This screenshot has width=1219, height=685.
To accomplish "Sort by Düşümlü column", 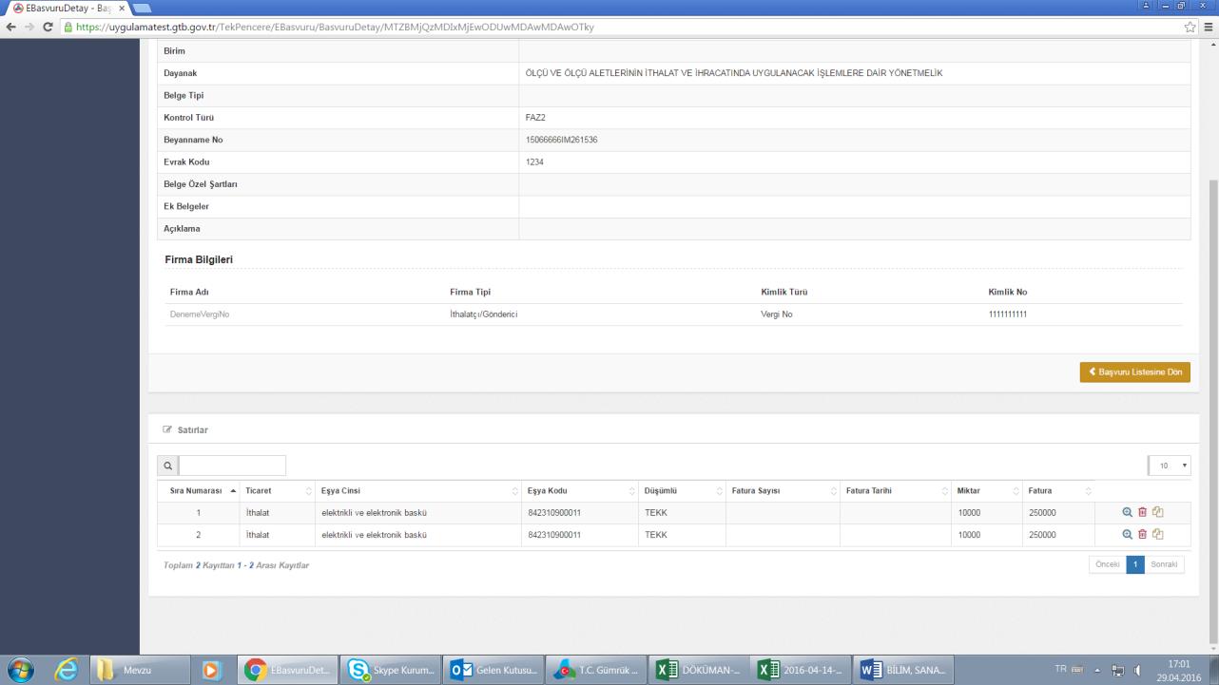I will tap(683, 491).
